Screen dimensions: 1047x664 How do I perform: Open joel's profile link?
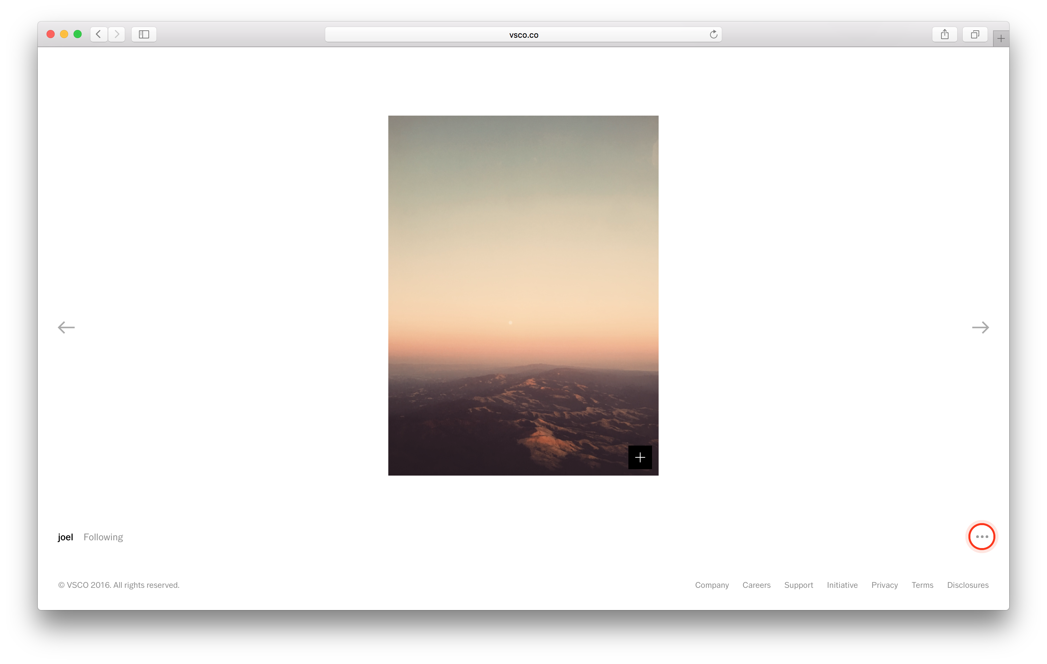(65, 537)
